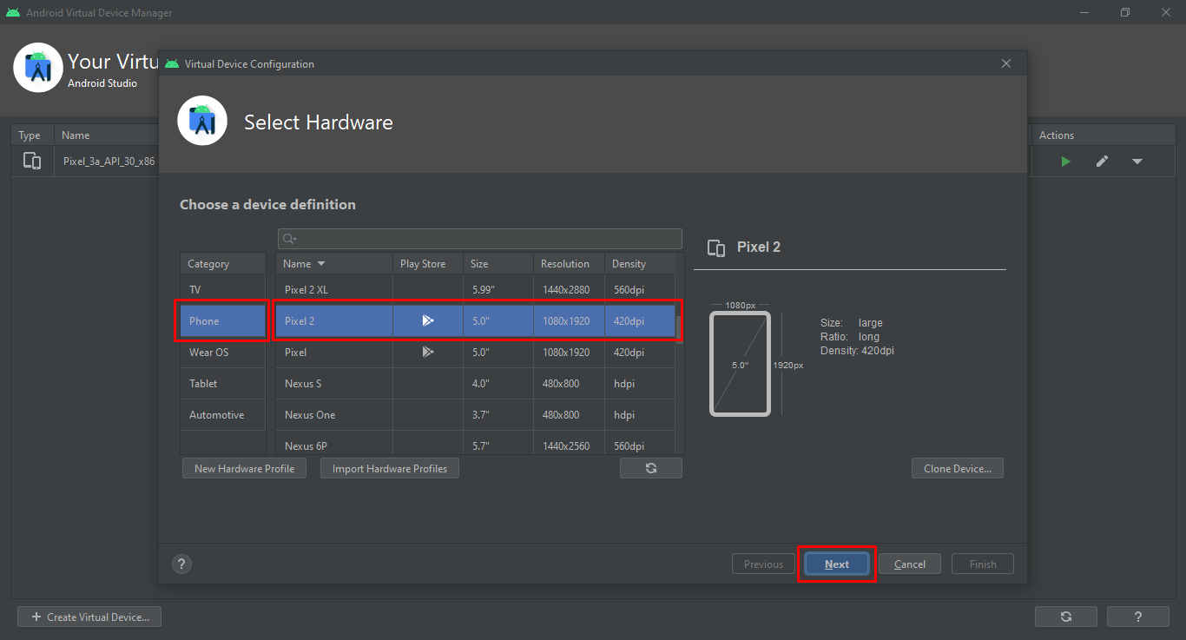Minimize the Android Virtual Device Manager window
The height and width of the screenshot is (640, 1186).
[1085, 12]
